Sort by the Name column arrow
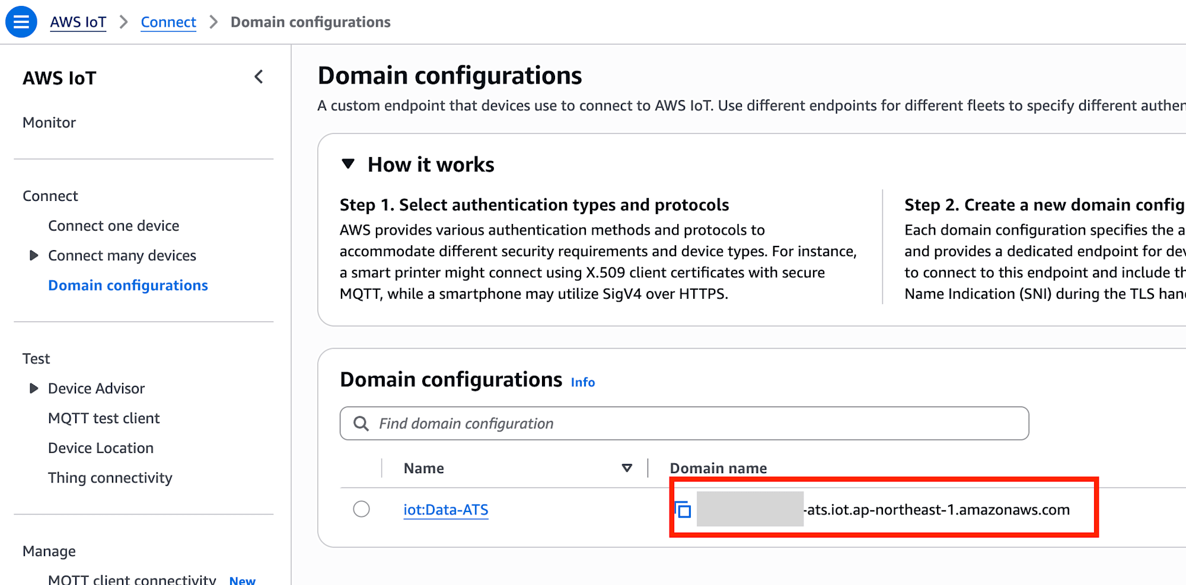Screen dimensions: 1186x585 627,468
